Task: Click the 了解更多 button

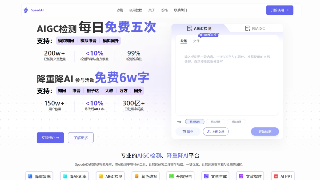Action: tap(81, 138)
